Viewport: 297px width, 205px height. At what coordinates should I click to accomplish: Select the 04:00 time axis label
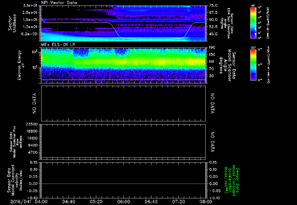point(41,201)
